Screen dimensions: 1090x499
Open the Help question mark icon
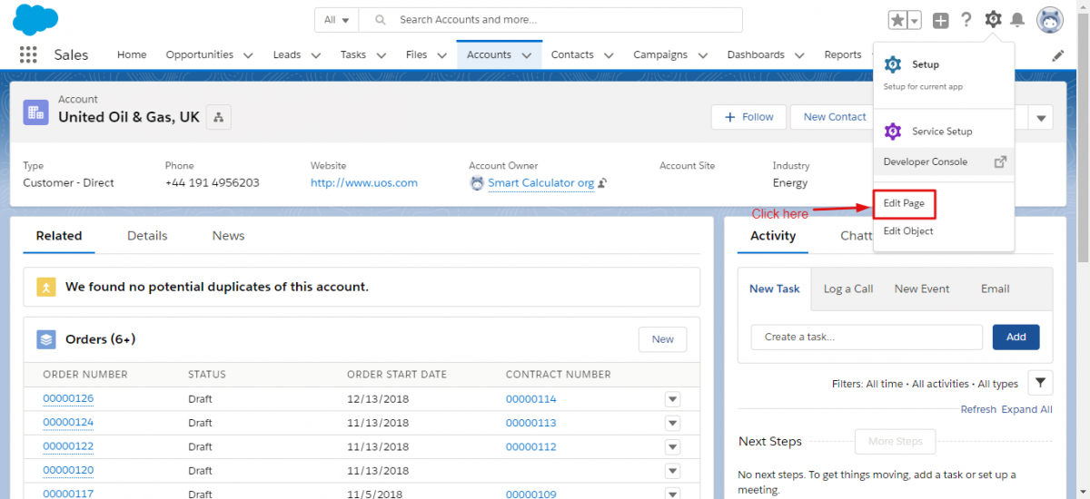point(966,20)
